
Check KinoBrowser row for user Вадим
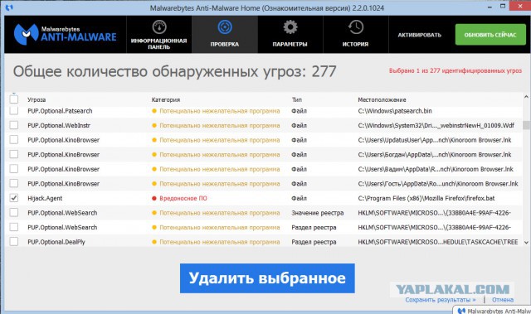[x=14, y=169]
